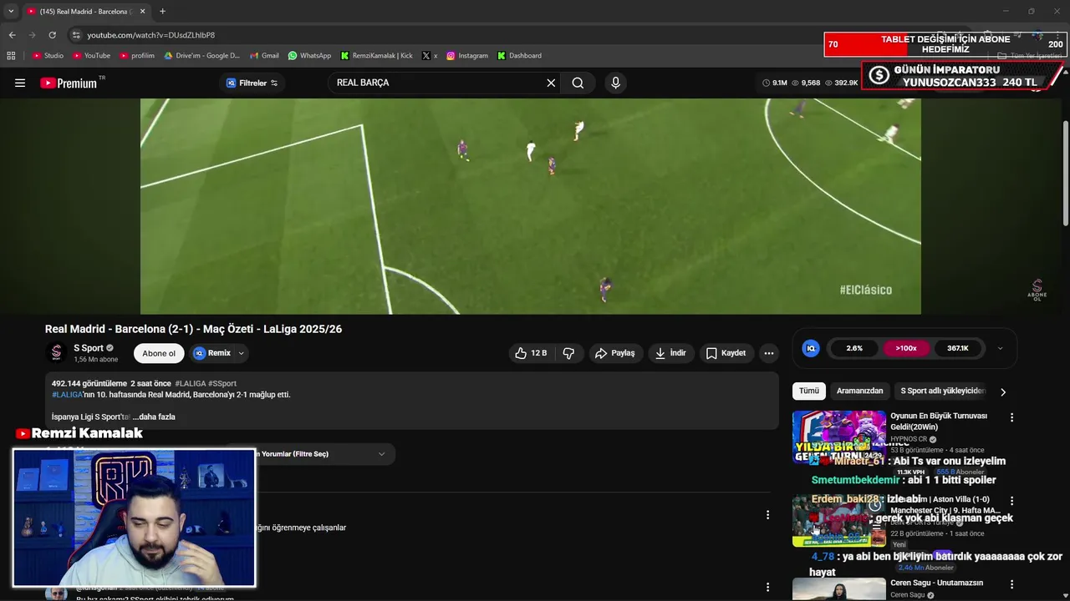Subscribe with the Abone ol button
This screenshot has height=601, width=1070.
point(159,353)
